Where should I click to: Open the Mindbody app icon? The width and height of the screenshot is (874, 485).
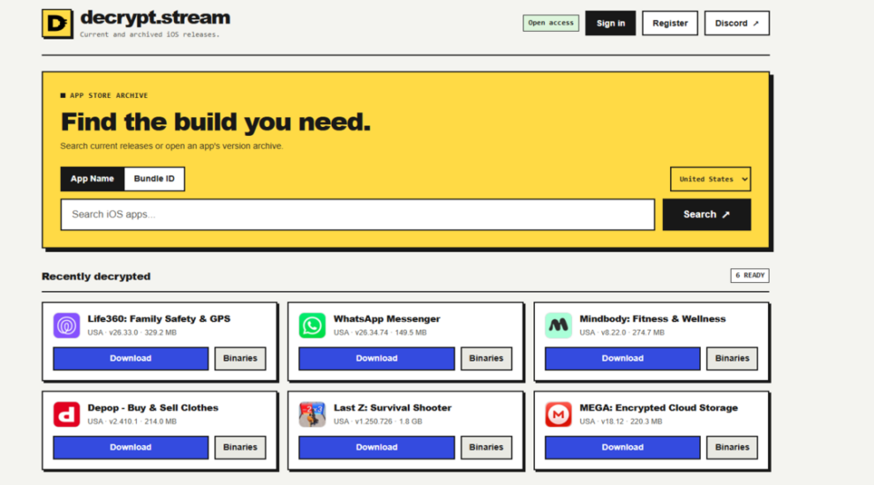coord(559,325)
